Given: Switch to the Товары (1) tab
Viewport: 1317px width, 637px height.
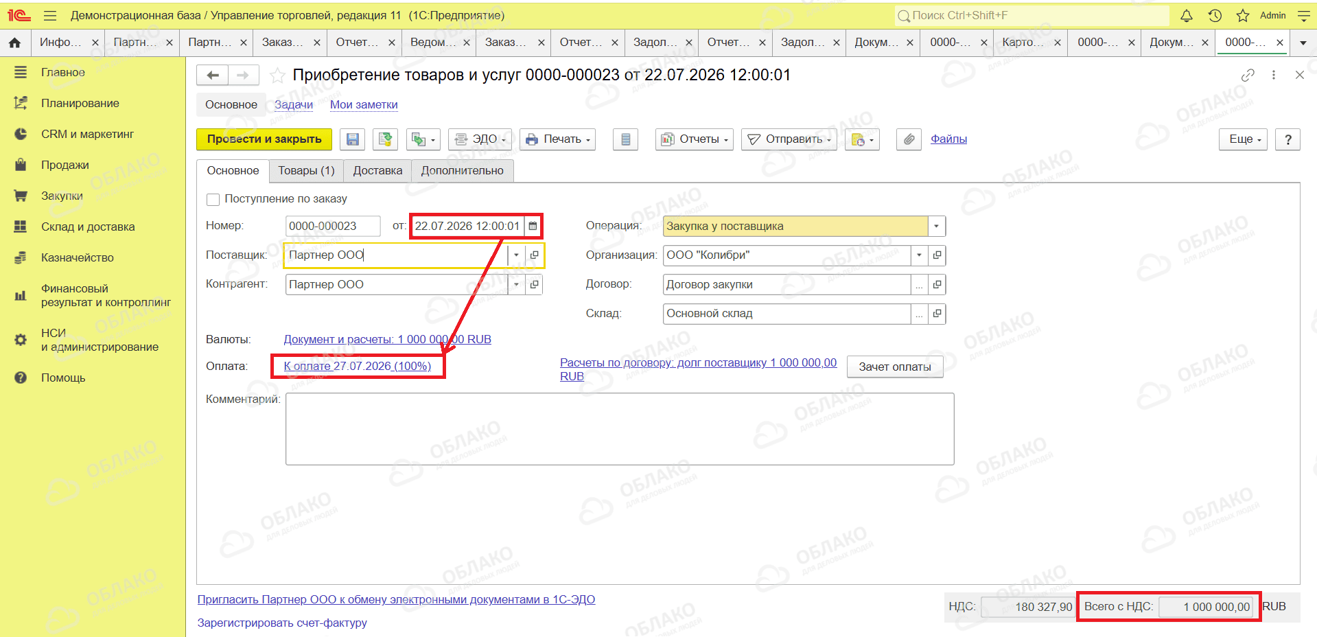Looking at the screenshot, I should click(306, 171).
